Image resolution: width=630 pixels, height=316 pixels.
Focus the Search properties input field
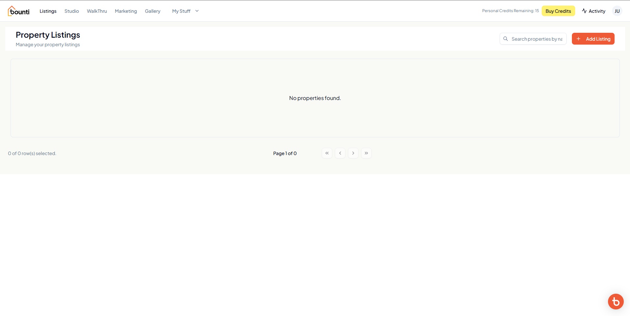tap(533, 39)
